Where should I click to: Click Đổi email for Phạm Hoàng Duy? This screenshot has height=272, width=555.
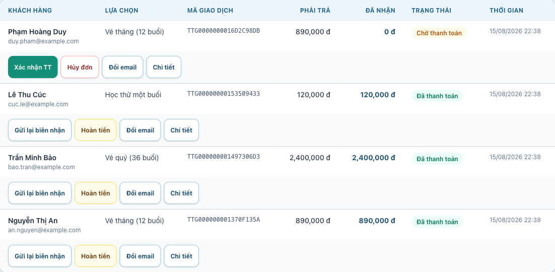click(x=122, y=67)
